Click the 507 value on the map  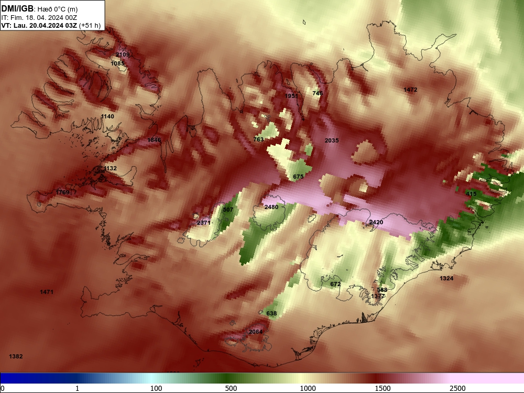click(x=228, y=210)
